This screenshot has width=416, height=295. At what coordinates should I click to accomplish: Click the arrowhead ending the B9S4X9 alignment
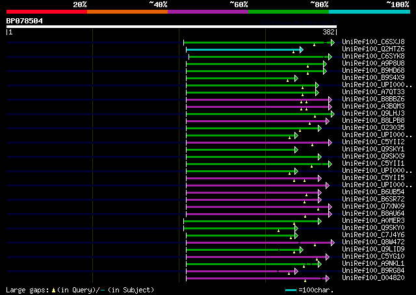pyautogui.click(x=296, y=78)
